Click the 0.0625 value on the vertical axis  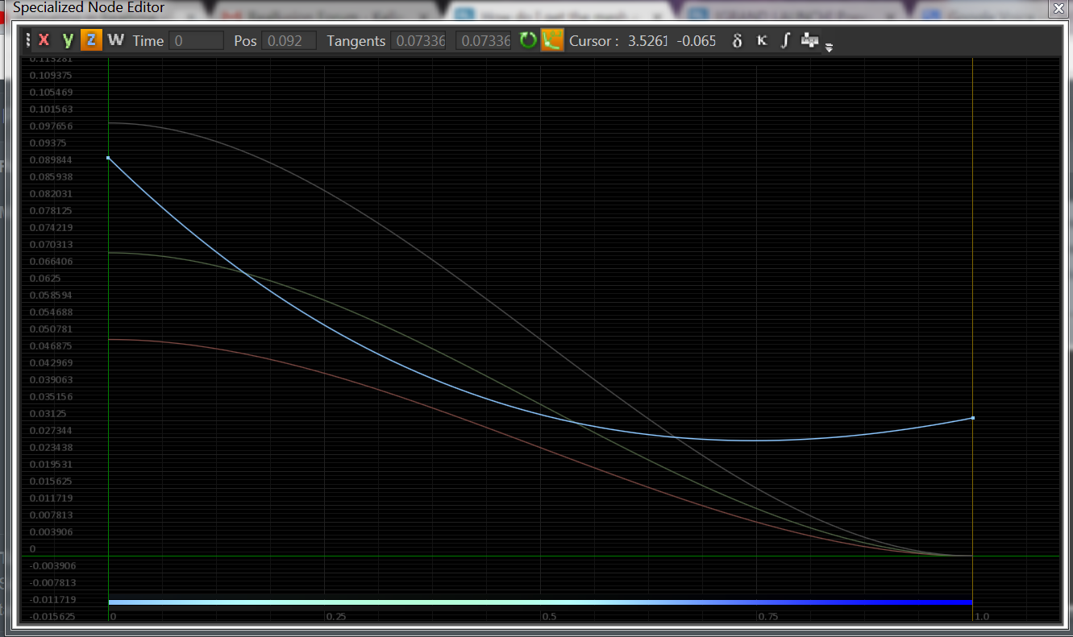click(x=44, y=278)
